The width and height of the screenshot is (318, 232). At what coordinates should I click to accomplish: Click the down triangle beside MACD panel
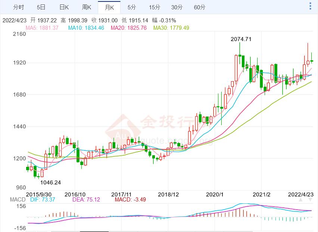coord(310,200)
